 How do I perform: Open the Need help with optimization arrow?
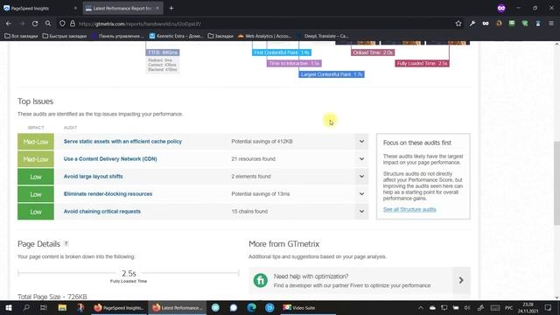click(461, 280)
